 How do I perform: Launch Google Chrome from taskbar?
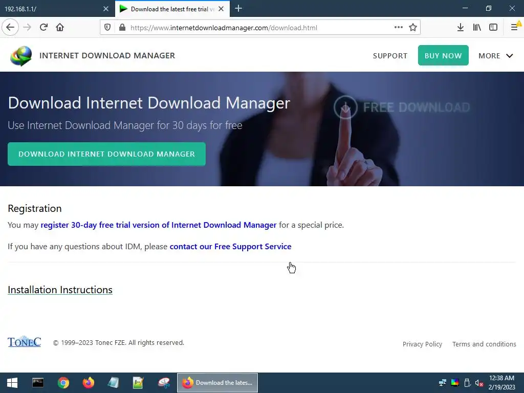[x=63, y=383]
